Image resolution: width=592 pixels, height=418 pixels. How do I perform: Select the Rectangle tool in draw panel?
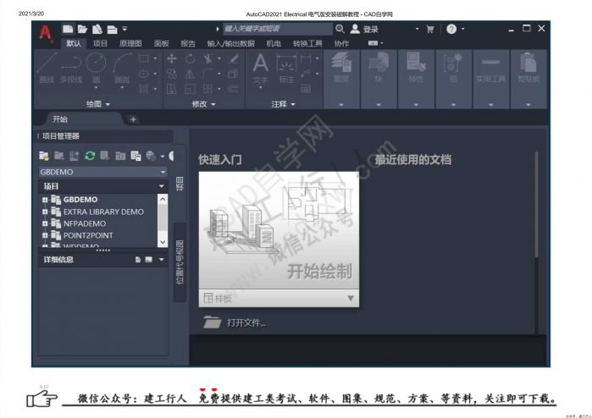[144, 58]
